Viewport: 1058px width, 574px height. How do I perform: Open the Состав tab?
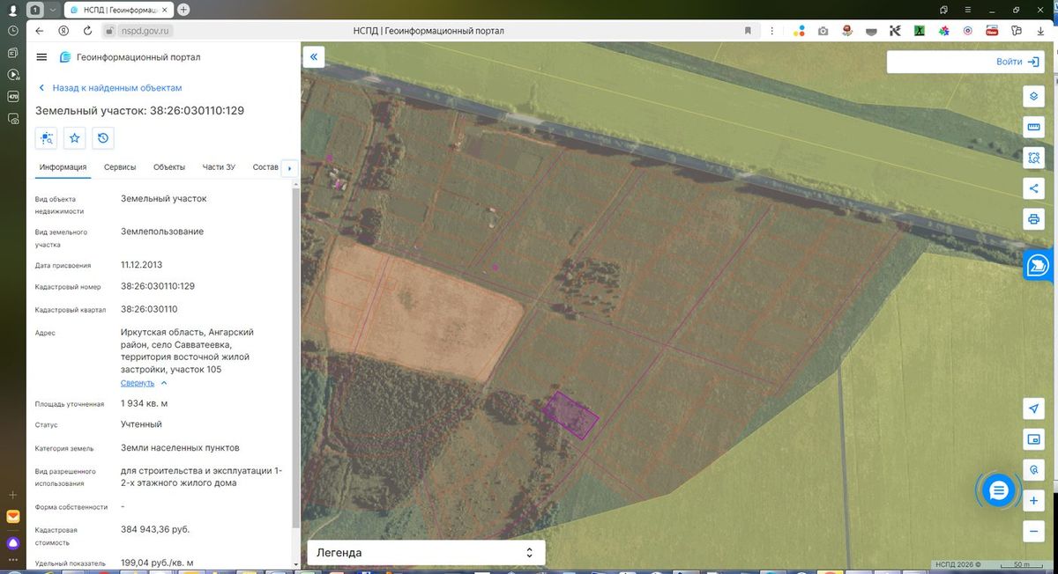coord(265,167)
